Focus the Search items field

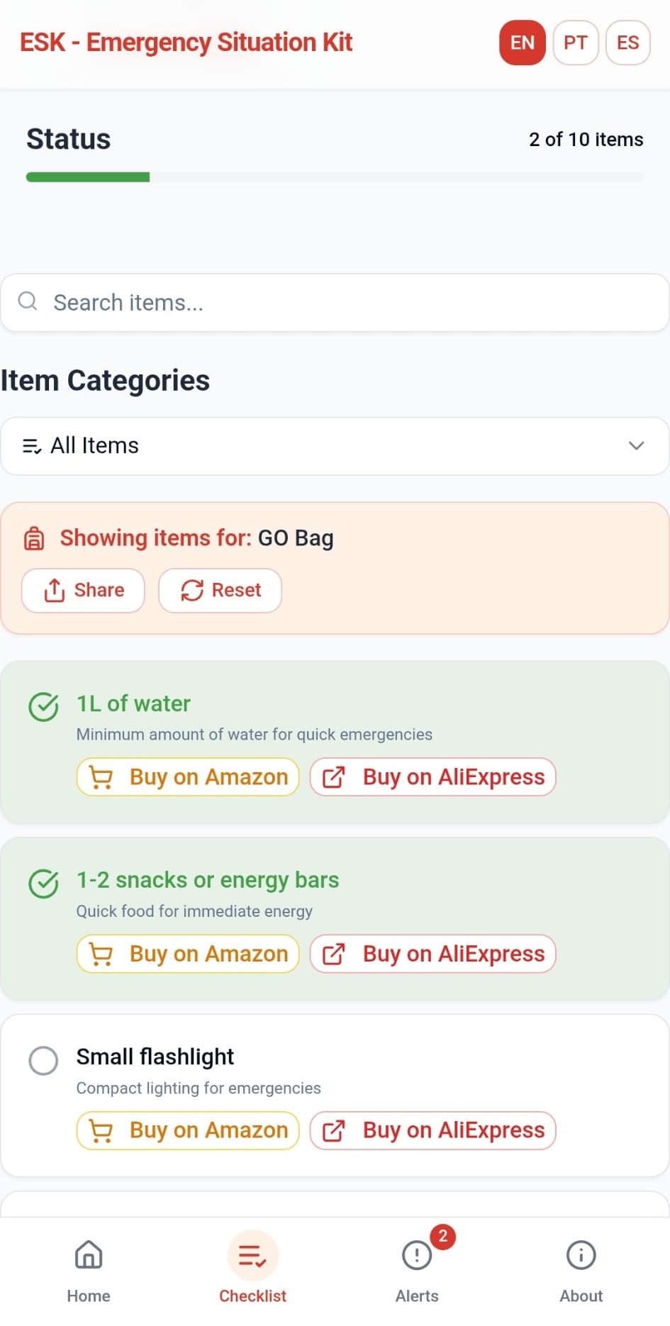click(x=335, y=303)
